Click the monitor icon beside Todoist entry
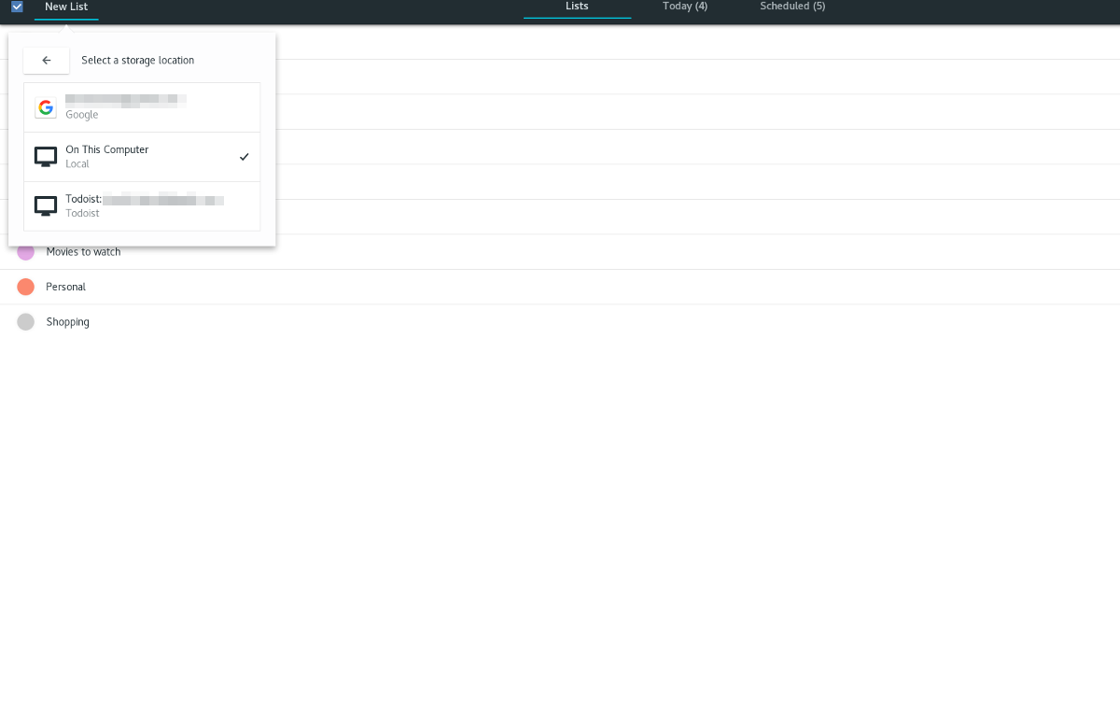The width and height of the screenshot is (1120, 705). [46, 205]
